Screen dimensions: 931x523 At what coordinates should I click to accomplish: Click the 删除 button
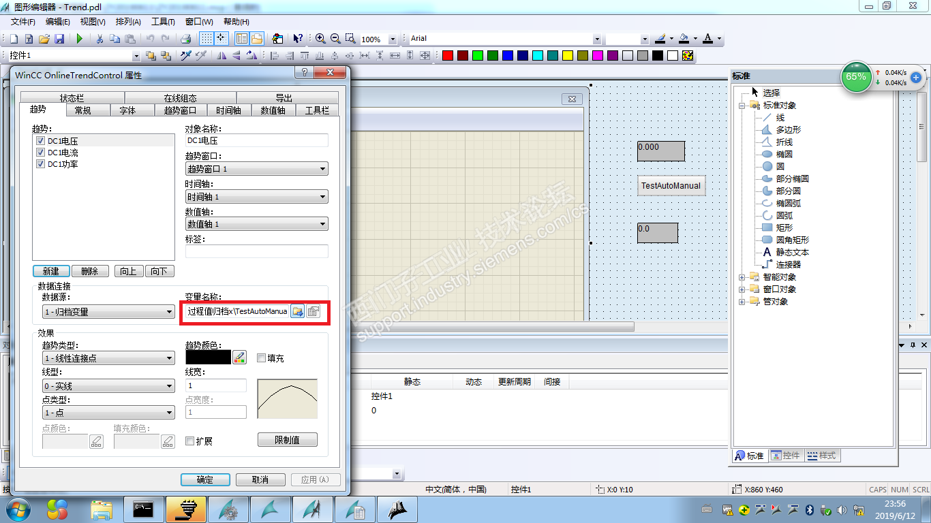pyautogui.click(x=90, y=271)
